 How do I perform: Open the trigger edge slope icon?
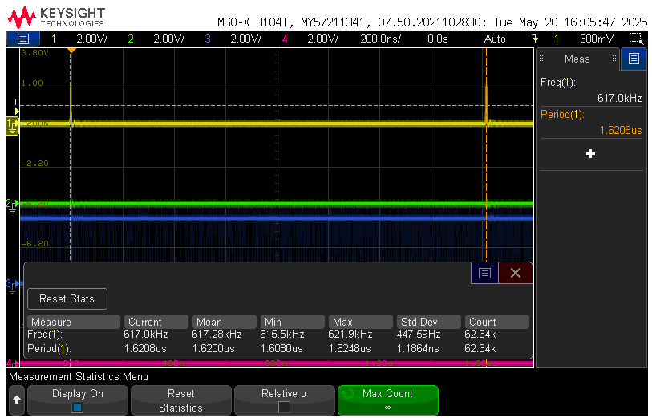click(535, 39)
